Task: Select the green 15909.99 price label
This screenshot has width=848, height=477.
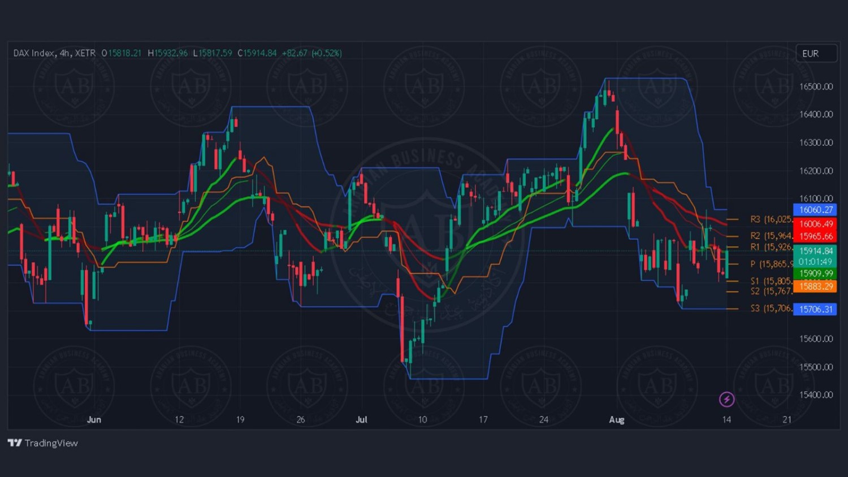Action: click(x=815, y=274)
